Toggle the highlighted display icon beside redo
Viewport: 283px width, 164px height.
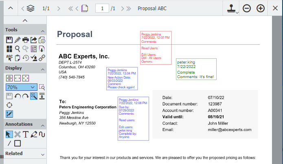pos(33,96)
